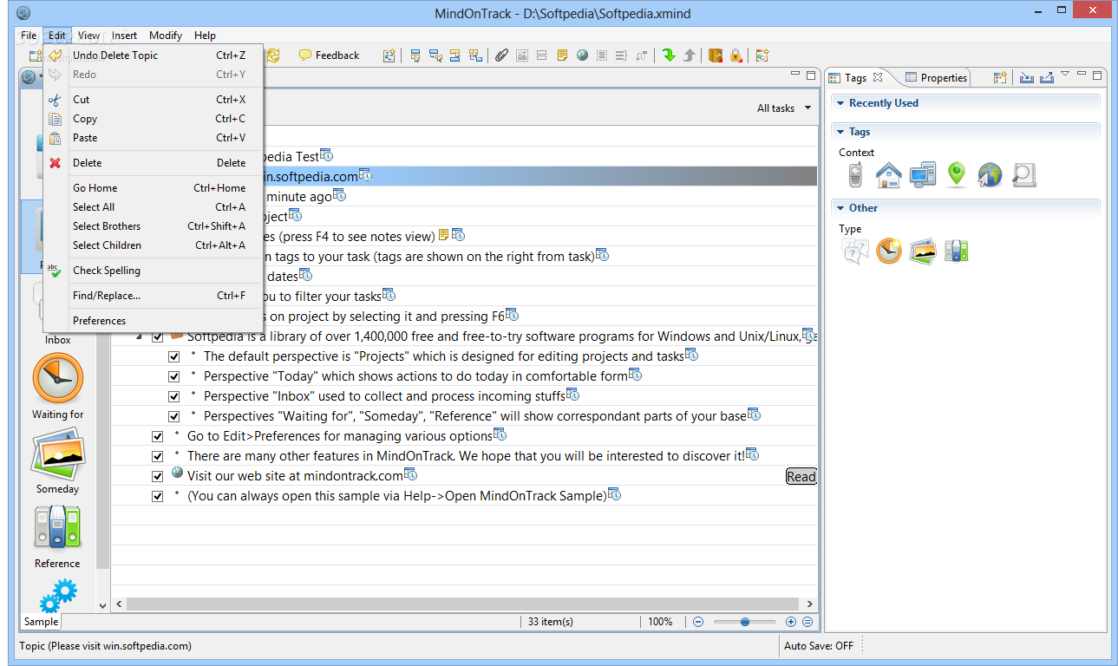Image resolution: width=1118 pixels, height=666 pixels.
Task: Uncheck the 'Perspective Inbox' task checkbox
Action: pos(173,396)
